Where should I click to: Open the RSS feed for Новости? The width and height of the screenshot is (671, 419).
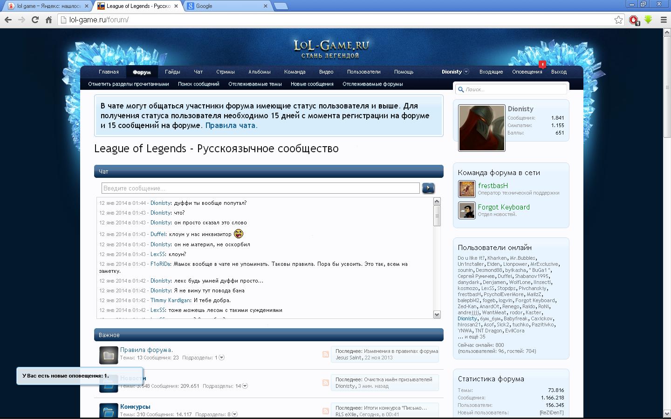tap(325, 383)
